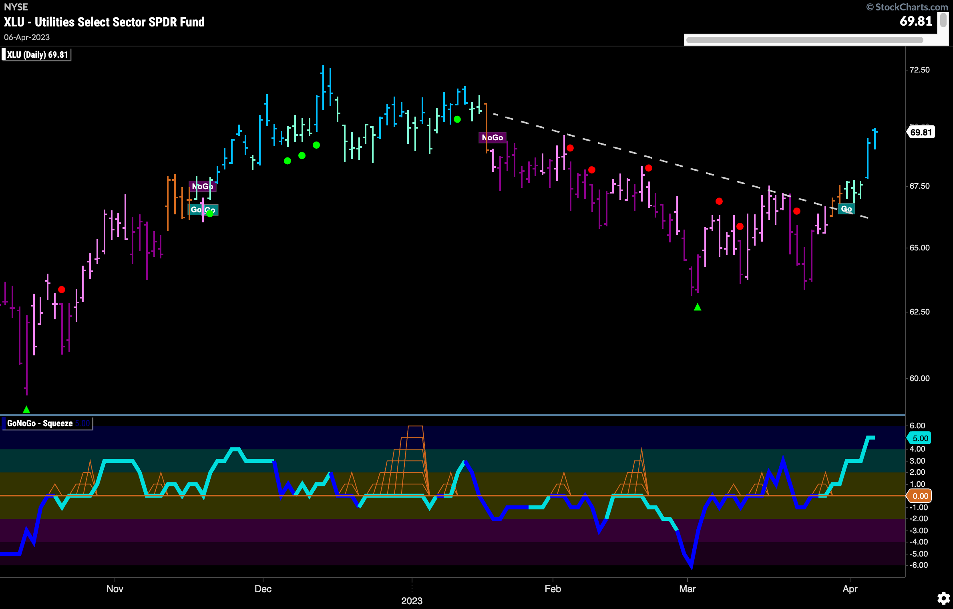
Task: Open chart settings gear icon
Action: [x=943, y=599]
